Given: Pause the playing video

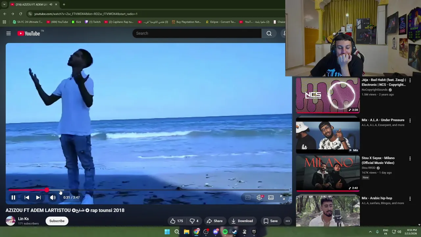Looking at the screenshot, I should point(13,197).
